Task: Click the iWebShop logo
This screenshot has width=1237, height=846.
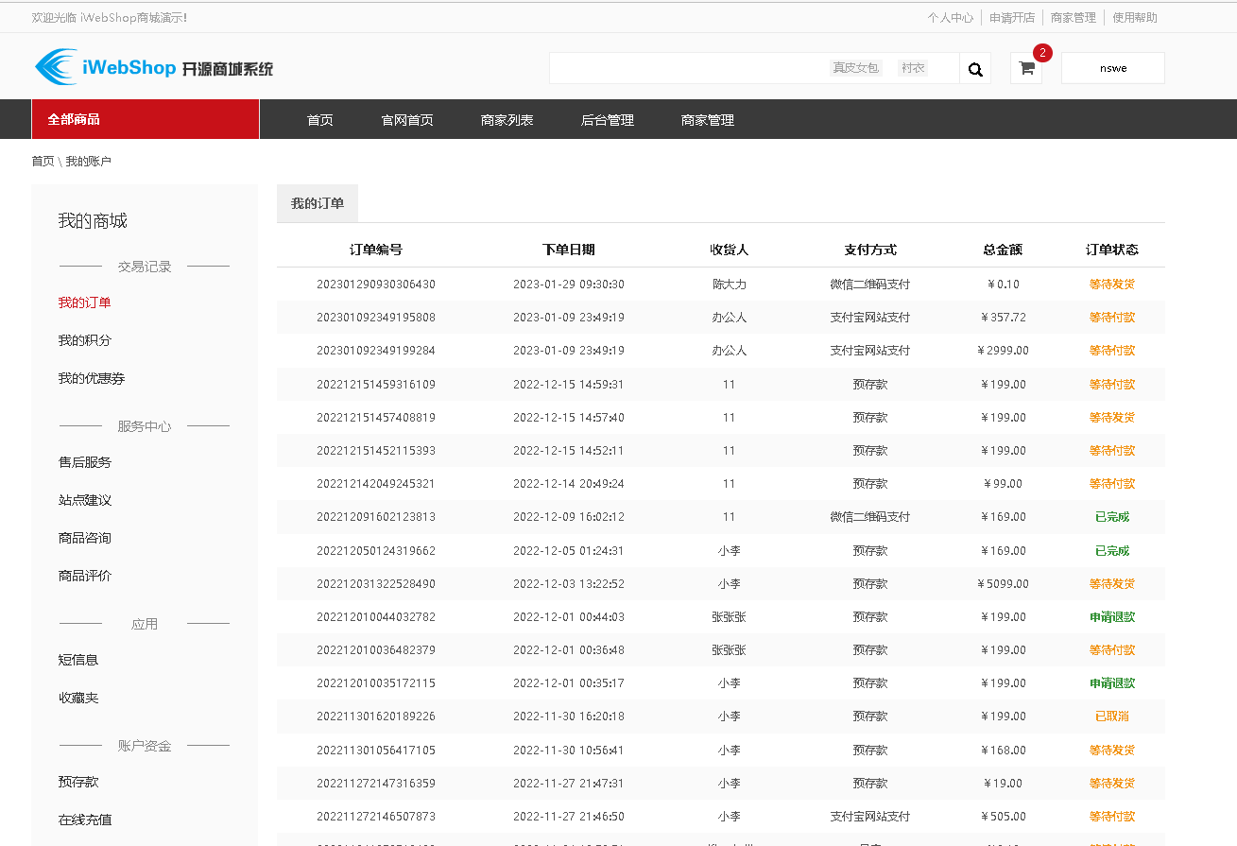Action: [154, 67]
